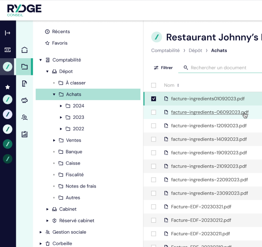Open facture-ingredients-06092023.pdf link
The height and width of the screenshot is (247, 262).
click(209, 112)
